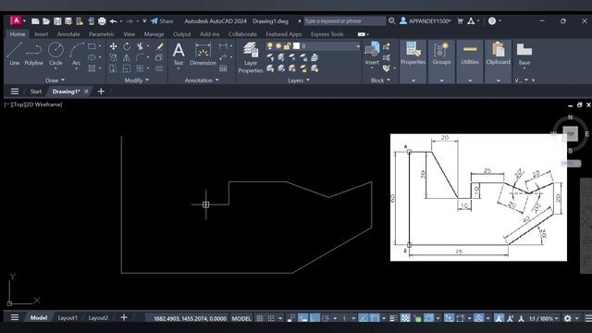The width and height of the screenshot is (592, 333).
Task: Open annotation scale 1:1 dropdown
Action: point(544,318)
